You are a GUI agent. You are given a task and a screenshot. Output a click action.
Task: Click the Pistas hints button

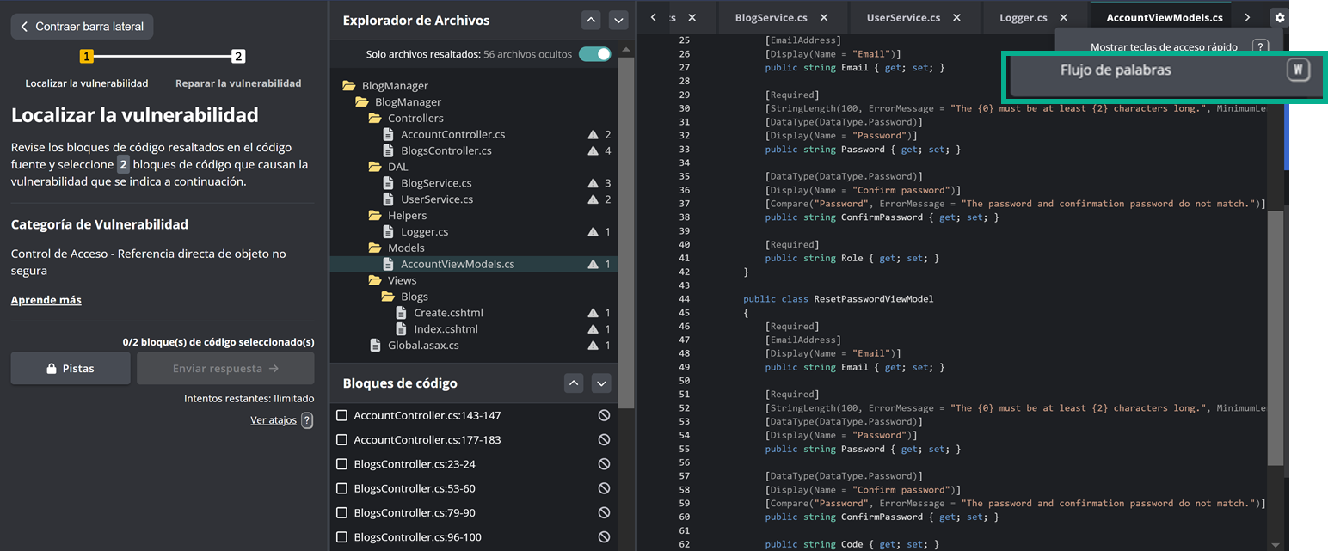pyautogui.click(x=71, y=368)
